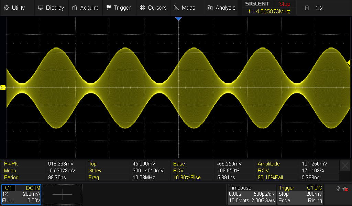Open the C1 channel settings box
Image resolution: width=352 pixels, height=206 pixels.
pyautogui.click(x=21, y=194)
